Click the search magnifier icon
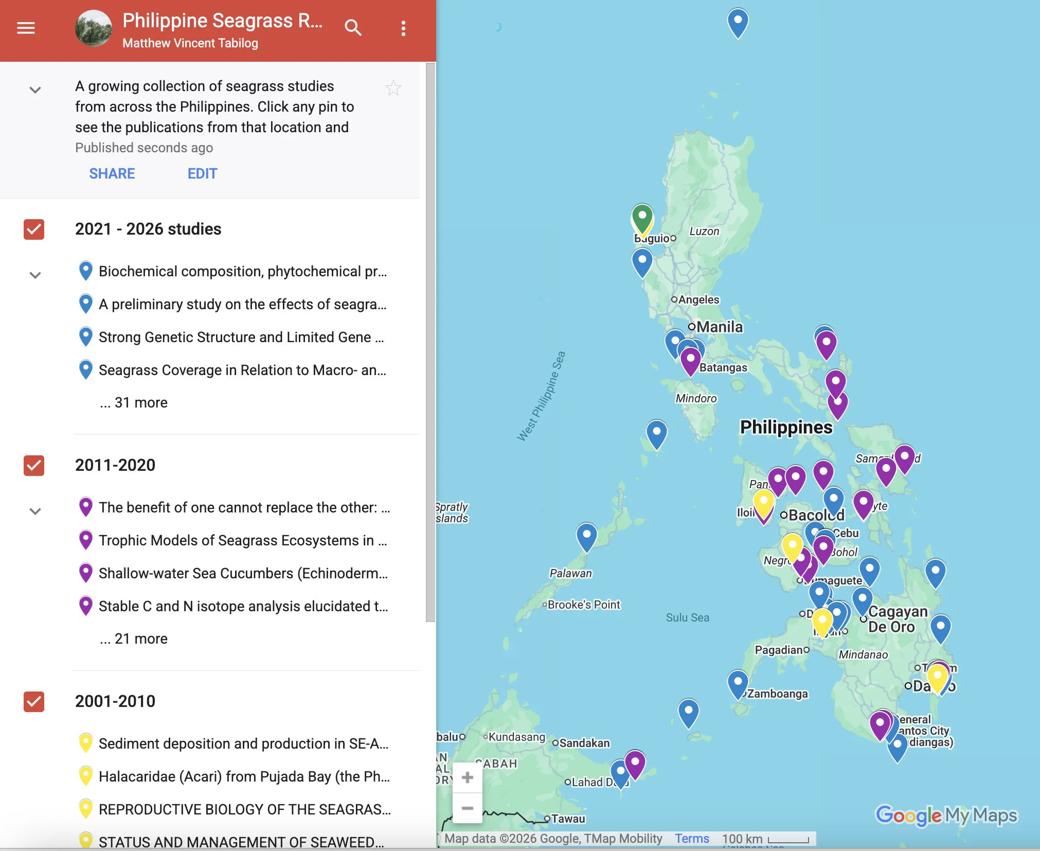This screenshot has height=851, width=1040. (353, 28)
